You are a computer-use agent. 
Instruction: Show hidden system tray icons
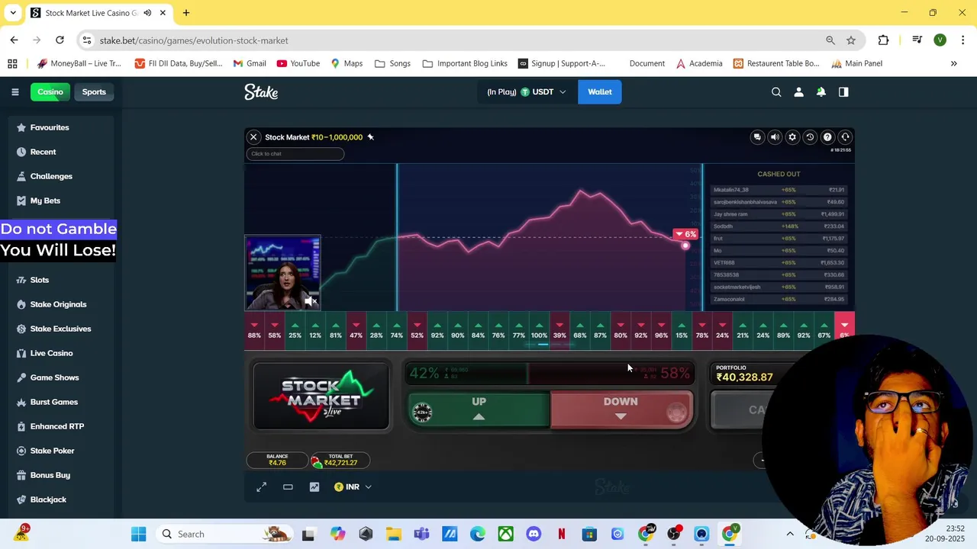[790, 534]
